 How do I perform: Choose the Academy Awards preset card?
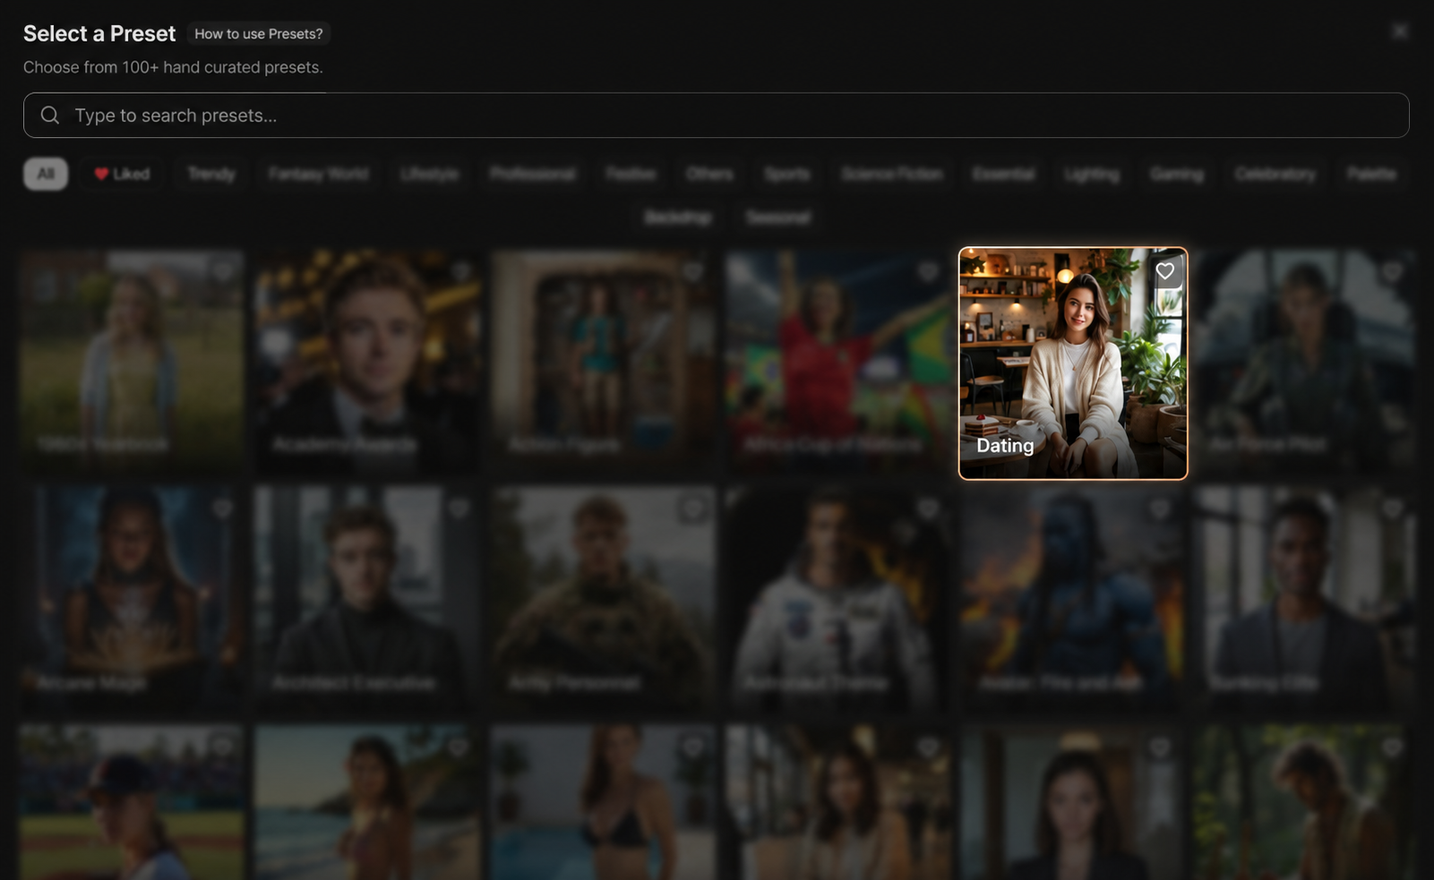368,363
